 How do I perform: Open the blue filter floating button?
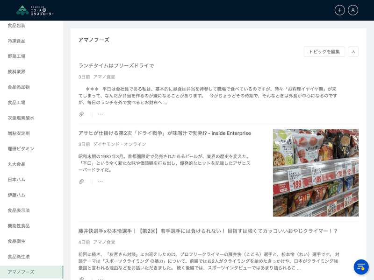361,267
